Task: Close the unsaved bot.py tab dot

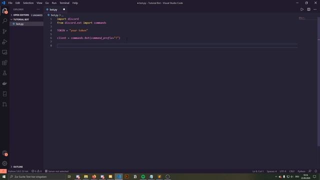Action: pos(64,9)
